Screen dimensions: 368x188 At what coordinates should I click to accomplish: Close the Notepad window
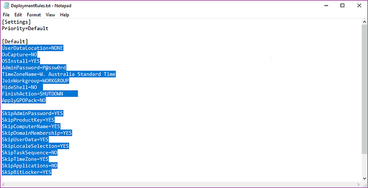359,6
